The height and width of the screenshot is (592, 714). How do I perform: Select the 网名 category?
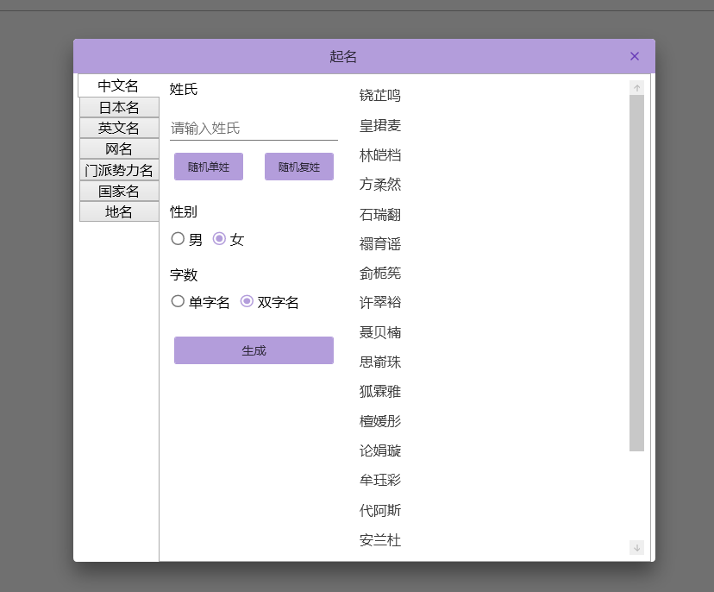pos(118,149)
